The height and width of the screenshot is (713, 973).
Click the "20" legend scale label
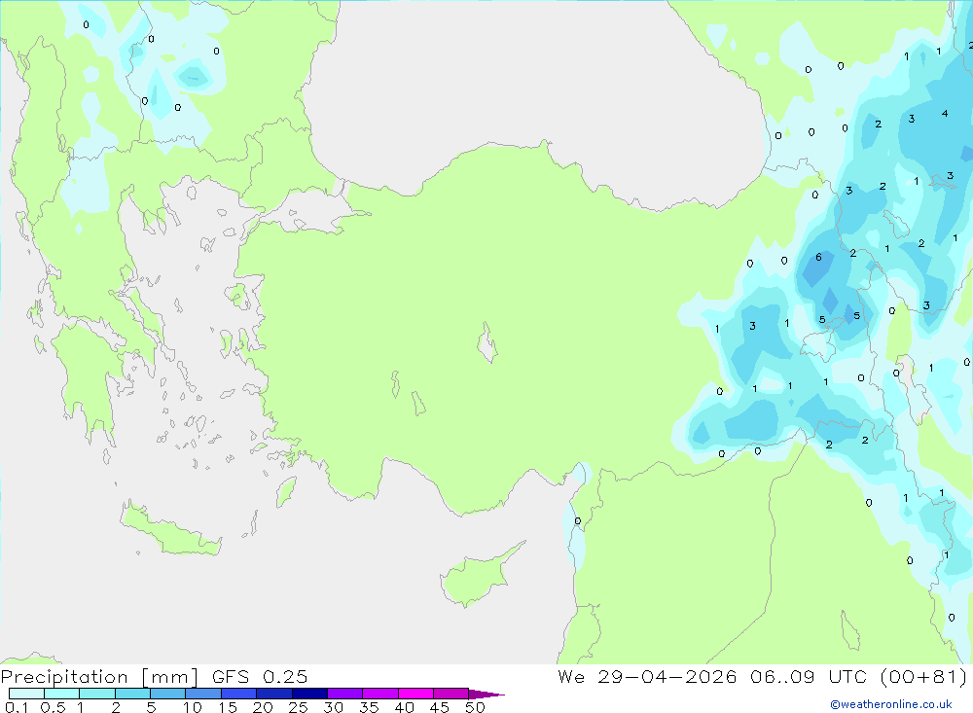263,707
